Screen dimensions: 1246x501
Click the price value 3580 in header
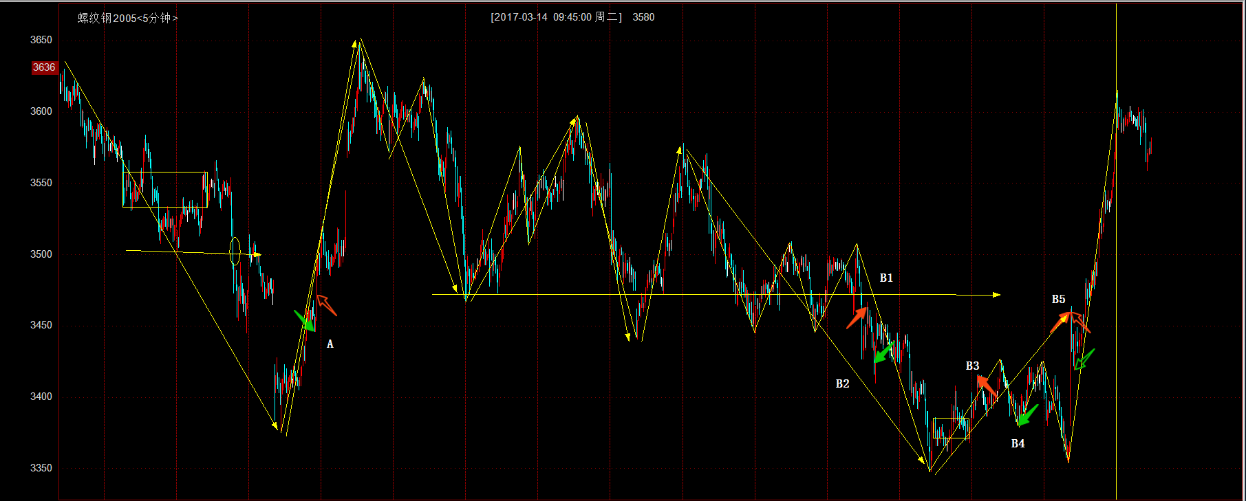coord(643,17)
